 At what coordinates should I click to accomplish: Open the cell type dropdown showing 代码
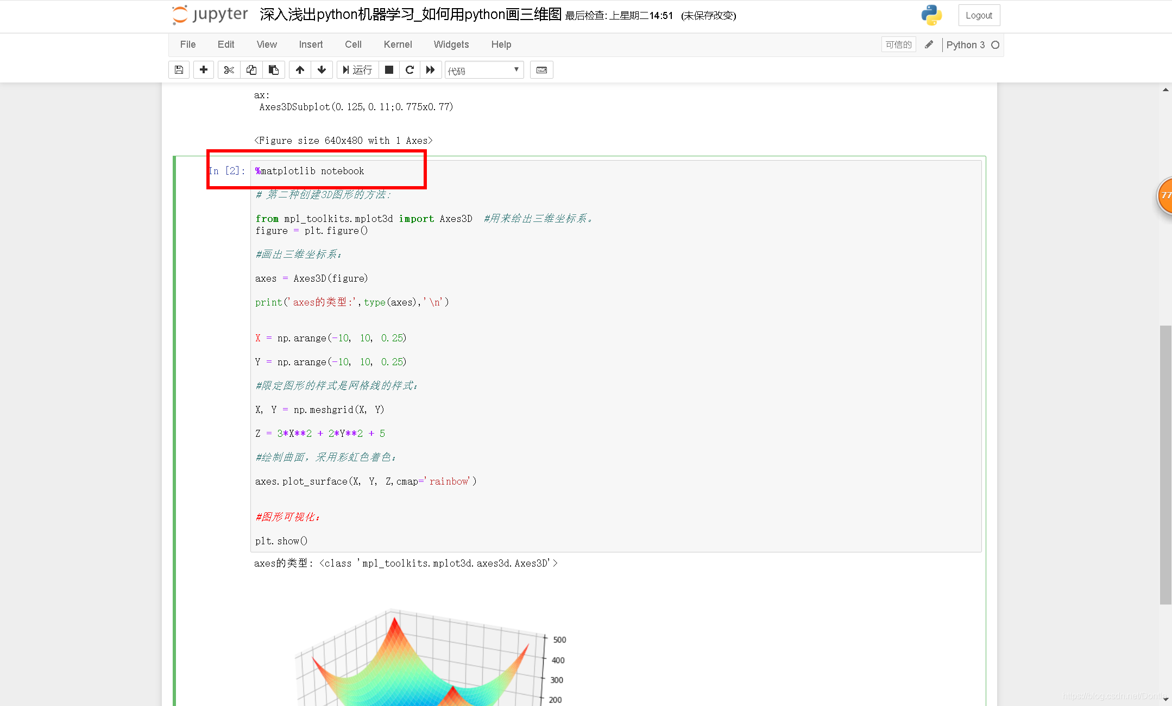[483, 69]
